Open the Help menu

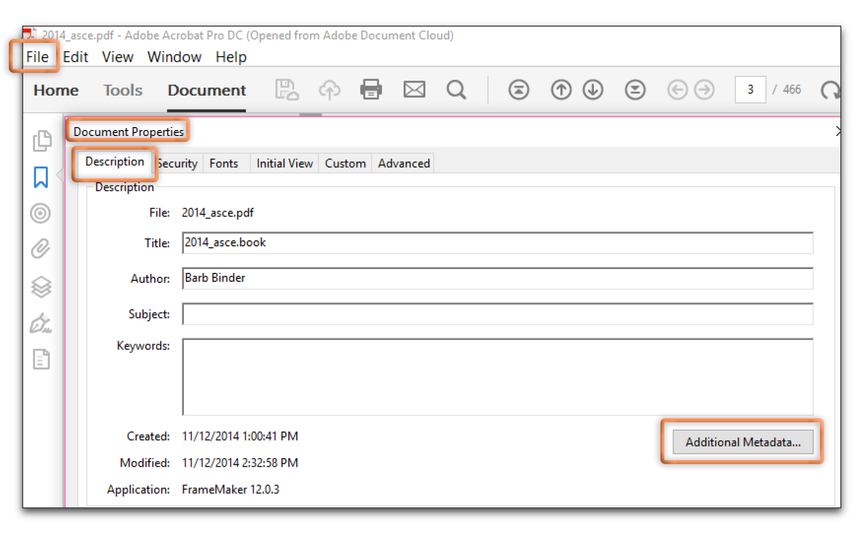(x=231, y=57)
